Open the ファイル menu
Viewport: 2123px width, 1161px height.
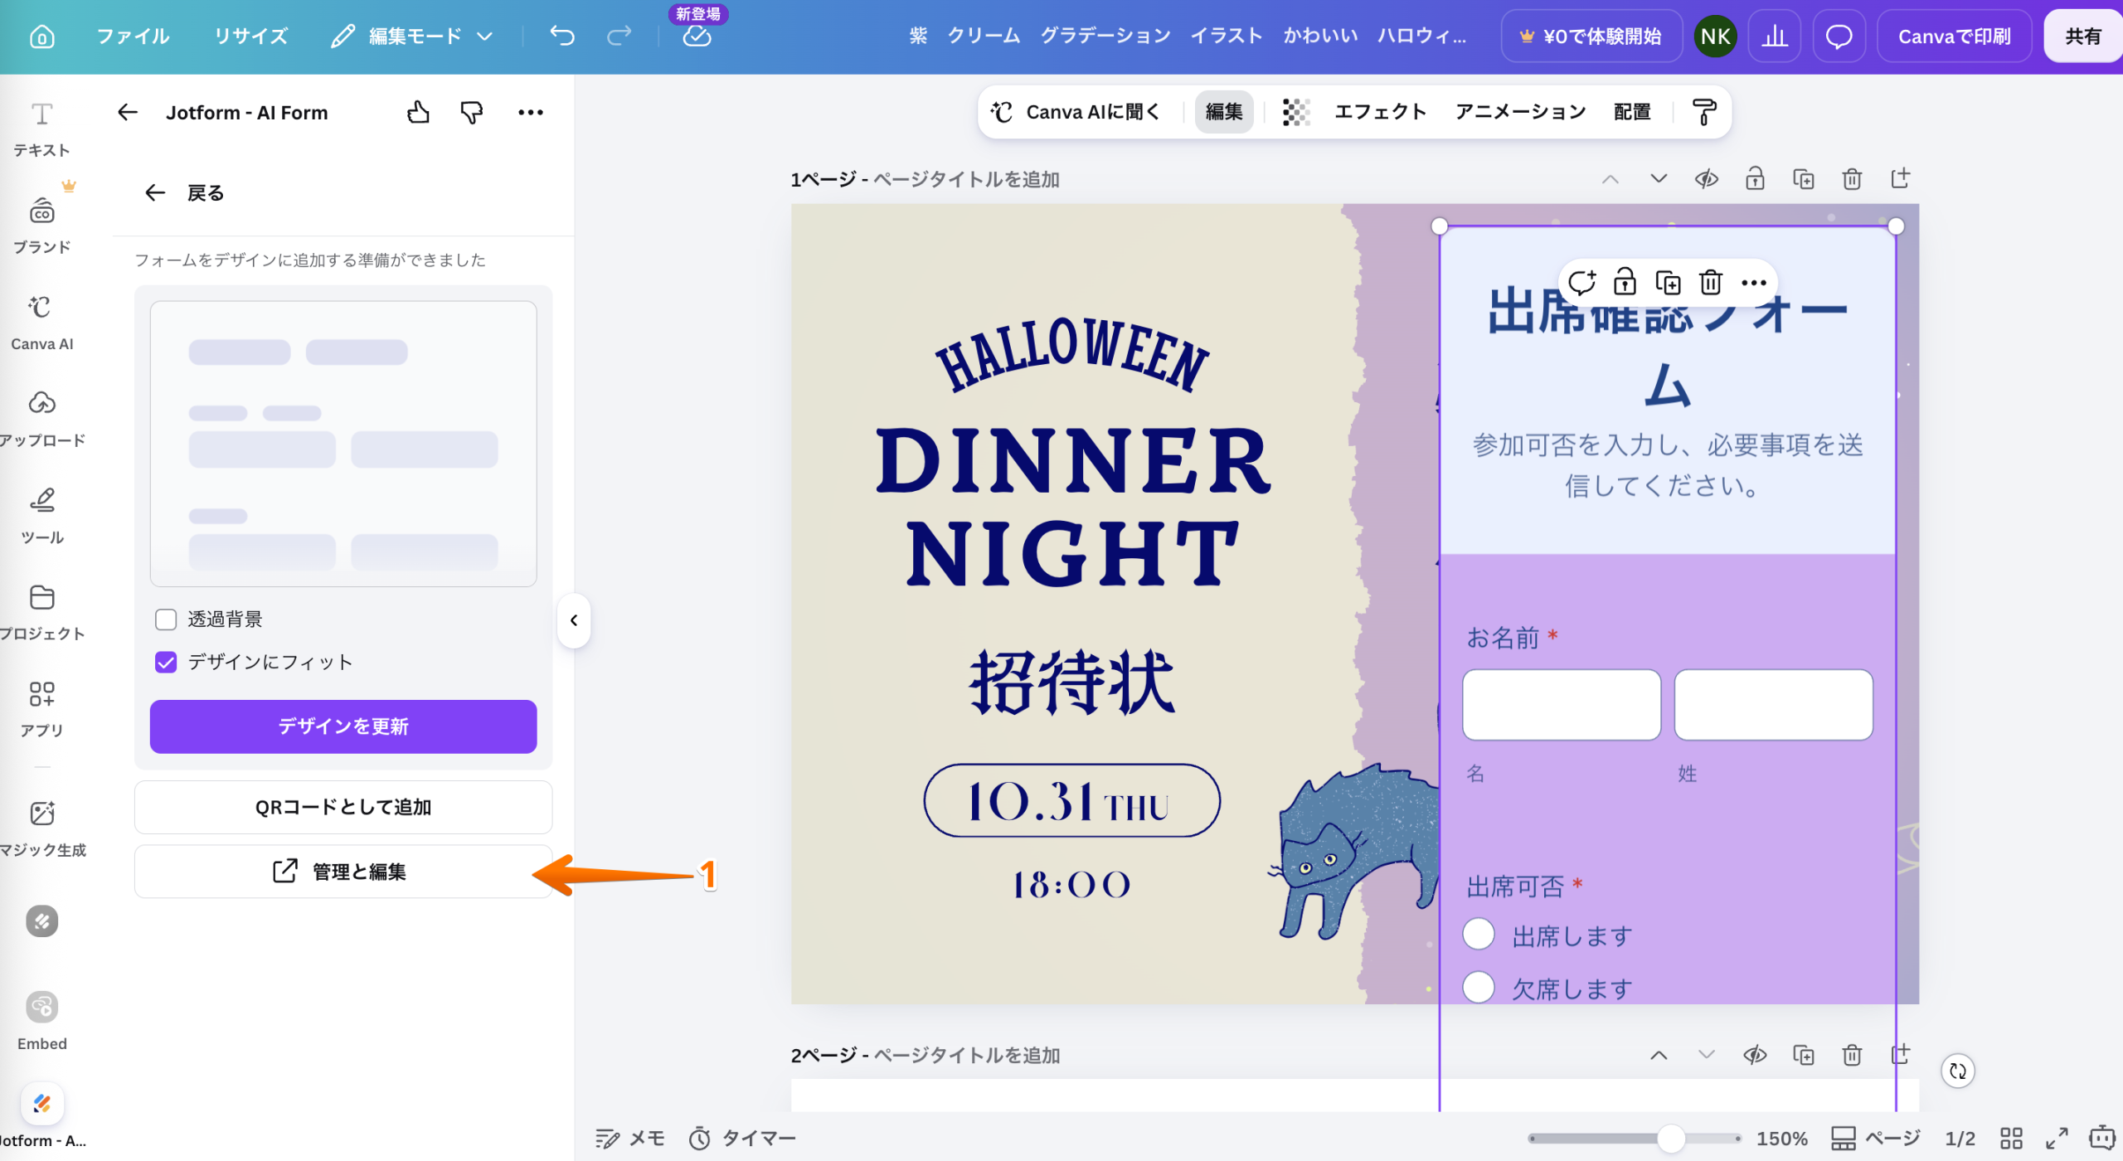tap(133, 36)
